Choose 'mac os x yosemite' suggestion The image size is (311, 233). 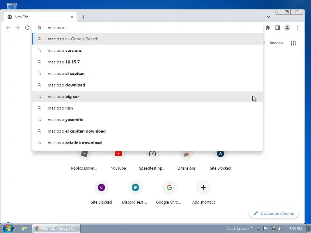(148, 120)
